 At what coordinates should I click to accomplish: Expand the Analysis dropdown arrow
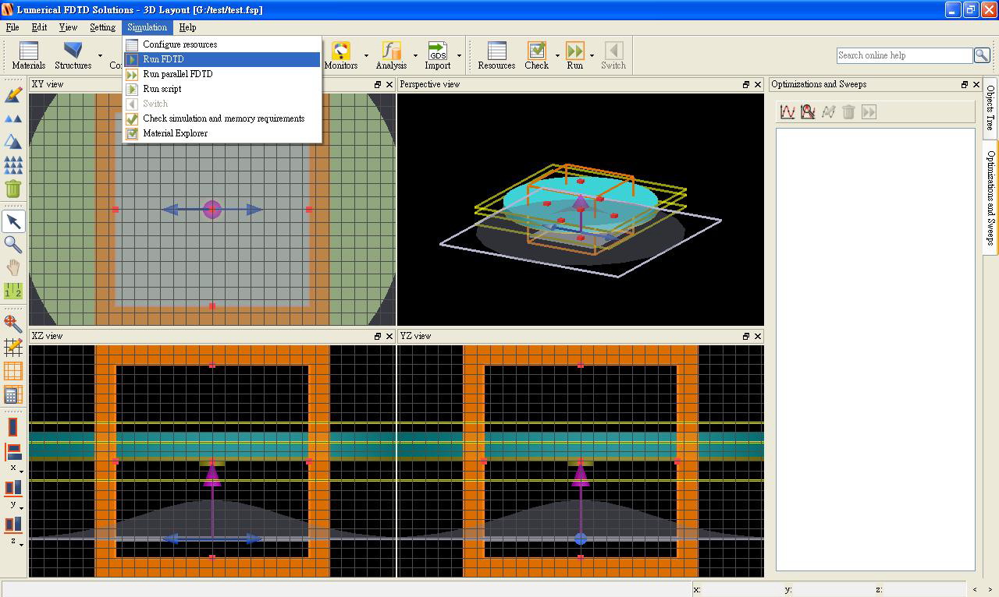[x=415, y=56]
